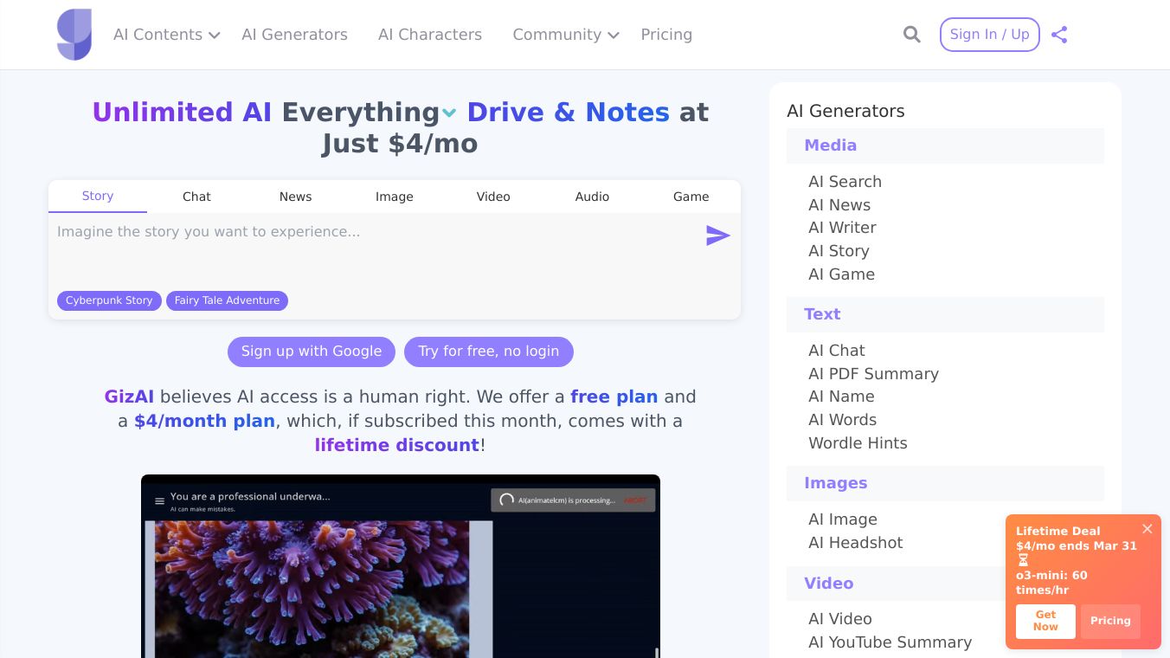
Task: Open the Image tab
Action: point(395,197)
